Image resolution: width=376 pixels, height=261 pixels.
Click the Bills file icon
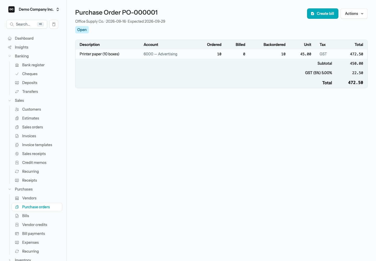[17, 216]
